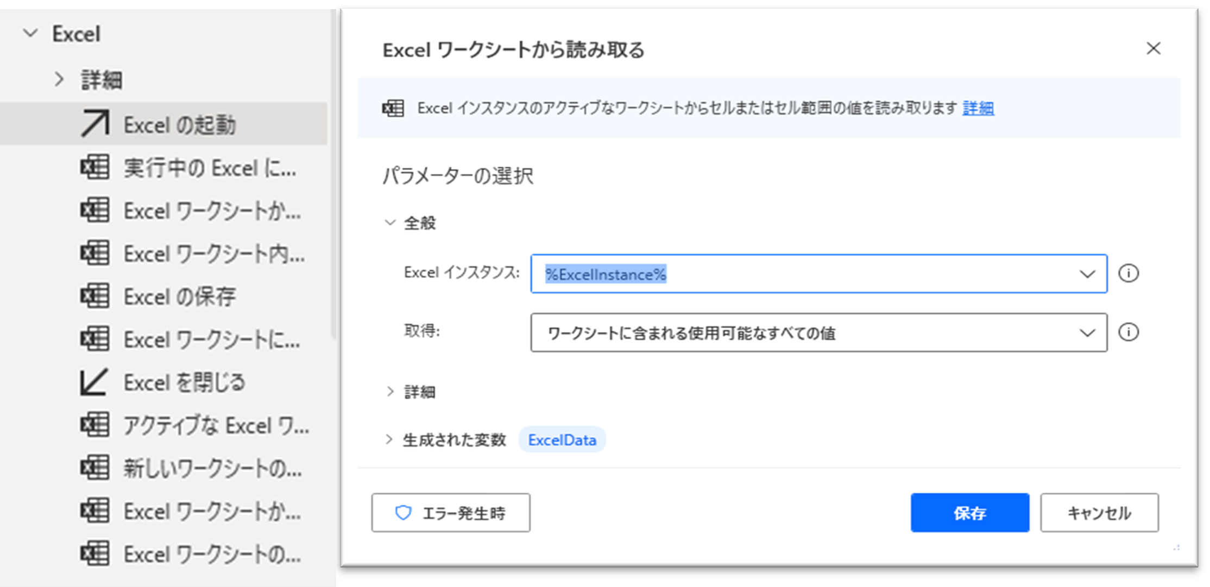Select 新しいワークシートの... action
Image resolution: width=1210 pixels, height=587 pixels.
(212, 468)
